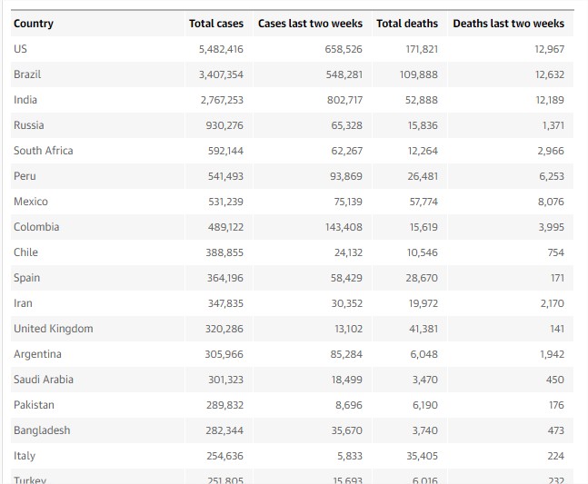The height and width of the screenshot is (484, 588).
Task: Click Deaths last two weeks header
Action: pos(508,24)
